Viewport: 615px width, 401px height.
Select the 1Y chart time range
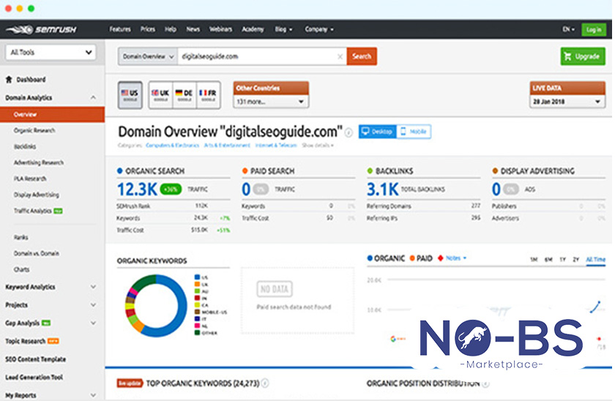coord(562,260)
